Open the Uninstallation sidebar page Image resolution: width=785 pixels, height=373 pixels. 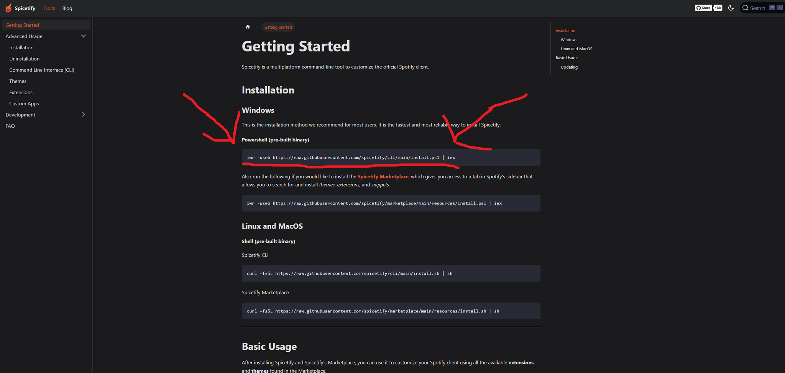pyautogui.click(x=25, y=59)
